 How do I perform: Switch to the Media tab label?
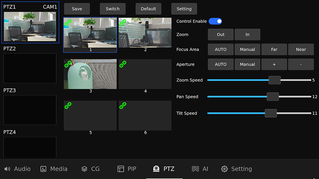click(x=59, y=169)
